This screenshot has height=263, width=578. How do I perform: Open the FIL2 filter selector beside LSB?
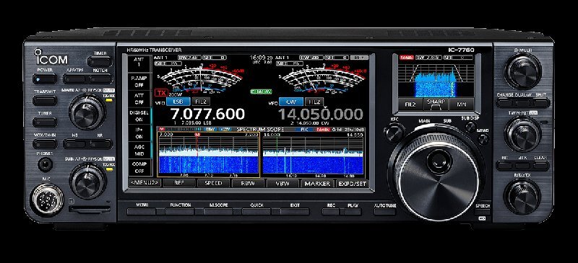[x=202, y=102]
